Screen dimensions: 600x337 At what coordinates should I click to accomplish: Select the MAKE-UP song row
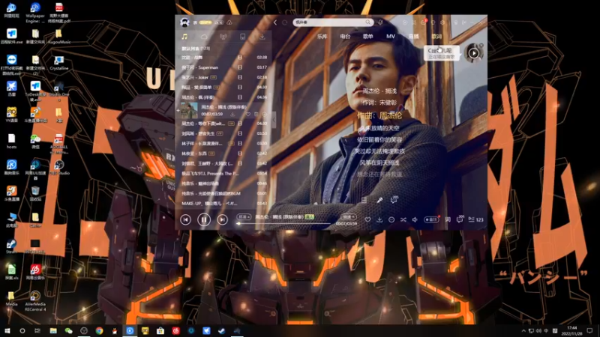coord(223,203)
